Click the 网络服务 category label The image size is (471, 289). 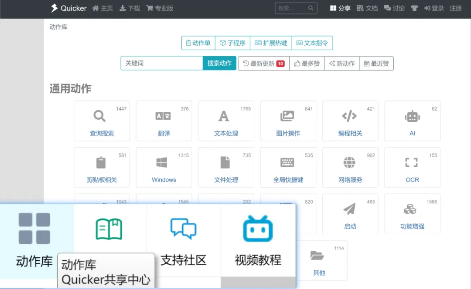tap(350, 180)
